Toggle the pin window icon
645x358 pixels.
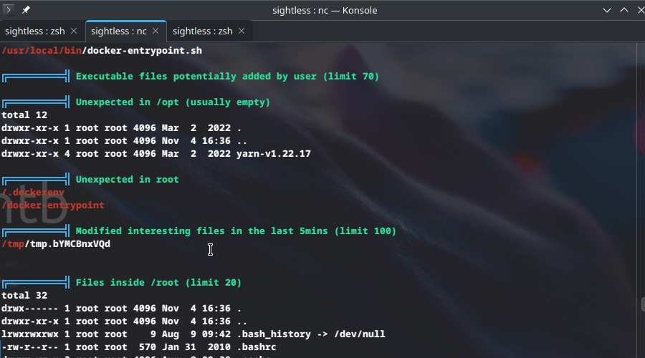(x=26, y=10)
